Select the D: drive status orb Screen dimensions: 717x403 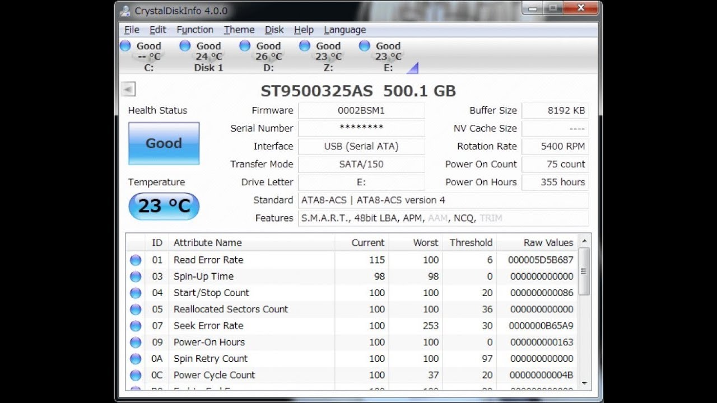245,46
